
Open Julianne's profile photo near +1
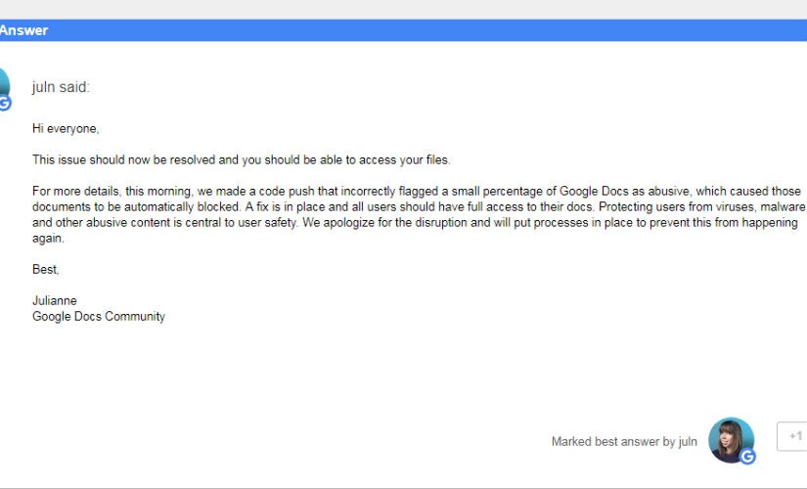731,440
